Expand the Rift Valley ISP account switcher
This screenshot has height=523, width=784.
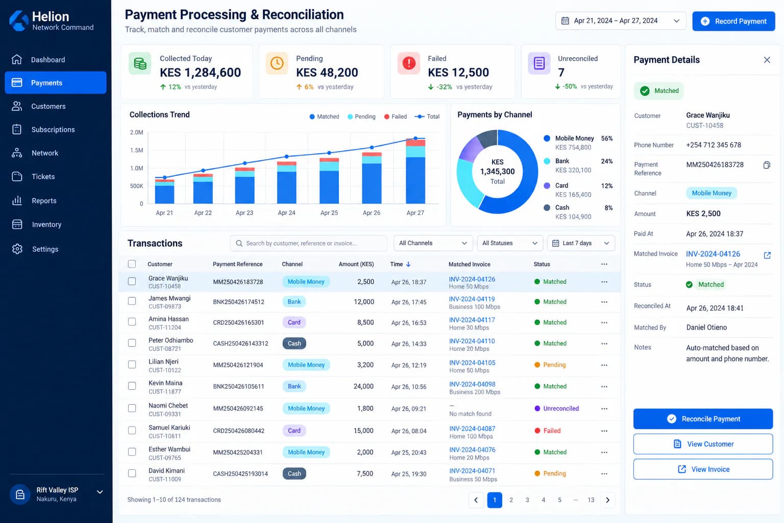100,492
